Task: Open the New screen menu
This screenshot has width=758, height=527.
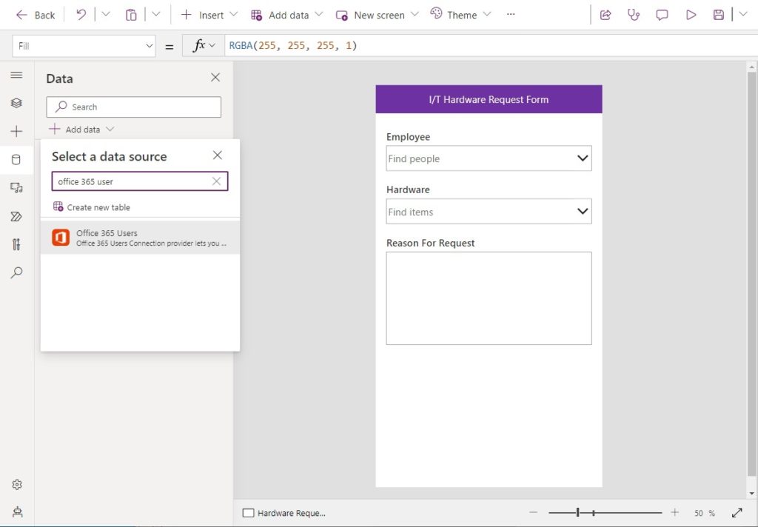Action: click(377, 15)
